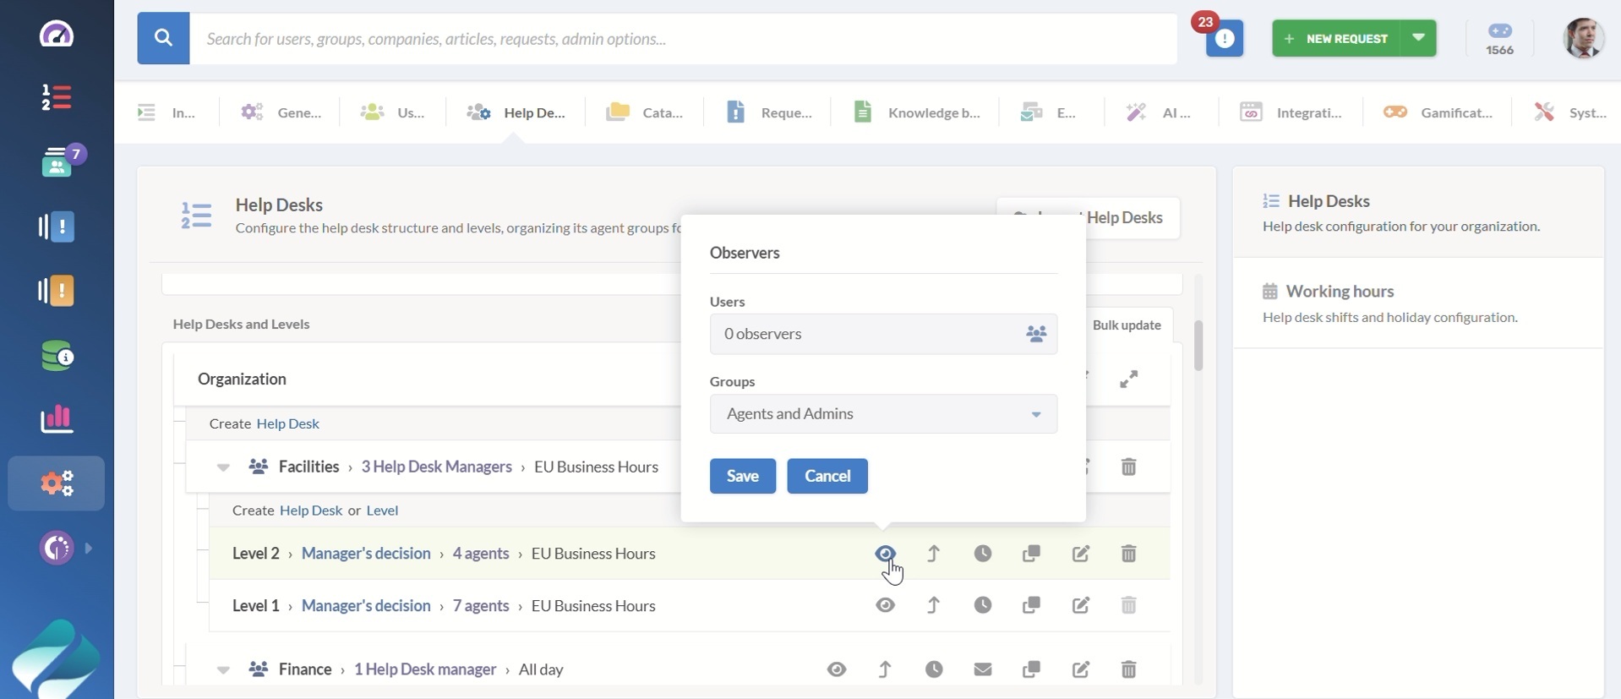
Task: Open the Gamification settings tab
Action: coord(1438,112)
